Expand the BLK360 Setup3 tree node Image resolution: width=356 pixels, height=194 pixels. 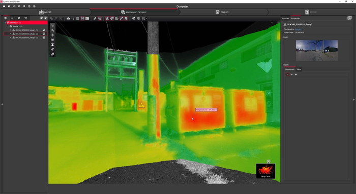coord(11,37)
